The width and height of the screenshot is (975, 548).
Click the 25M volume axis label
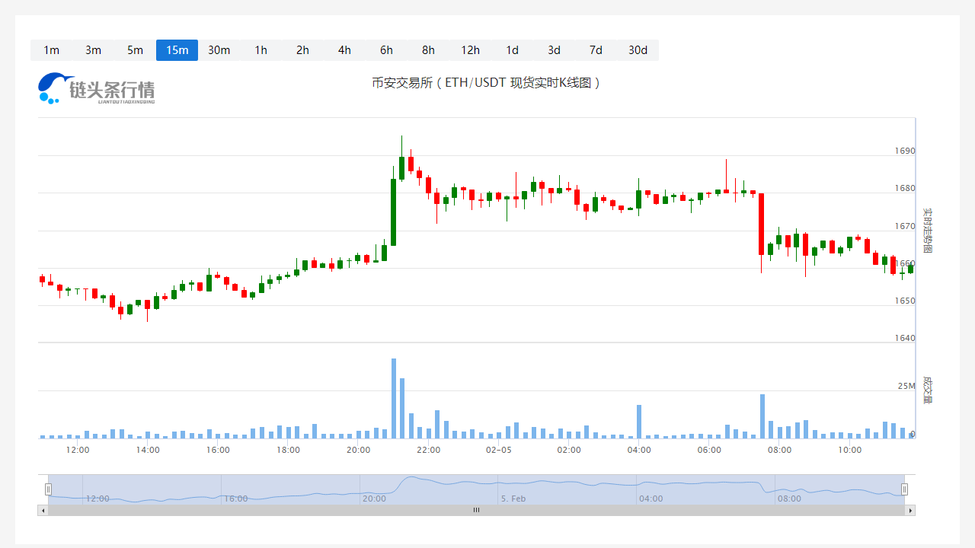tap(906, 386)
